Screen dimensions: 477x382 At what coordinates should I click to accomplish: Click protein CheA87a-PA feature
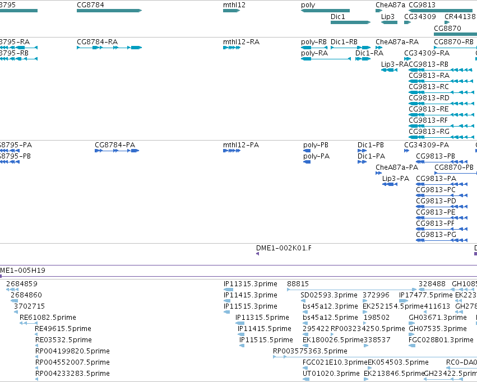pyautogui.click(x=378, y=173)
